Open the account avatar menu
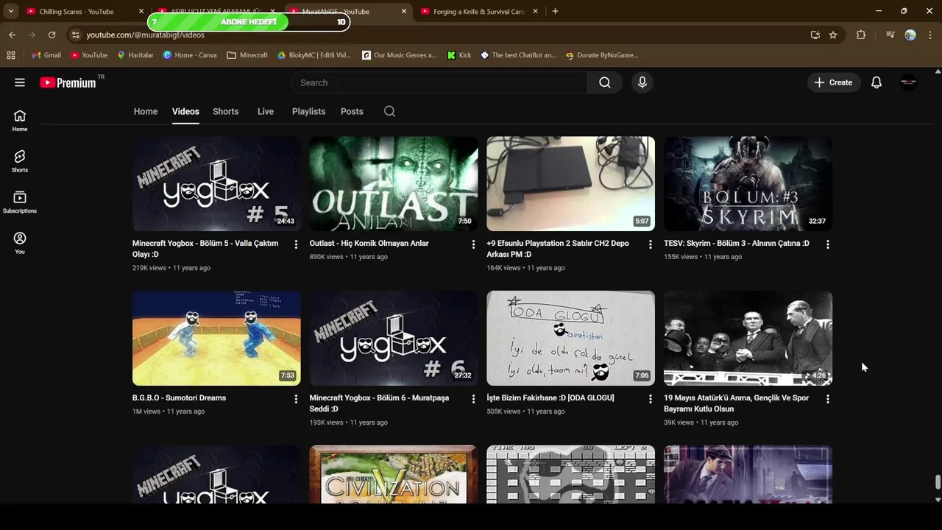942x530 pixels. [909, 82]
